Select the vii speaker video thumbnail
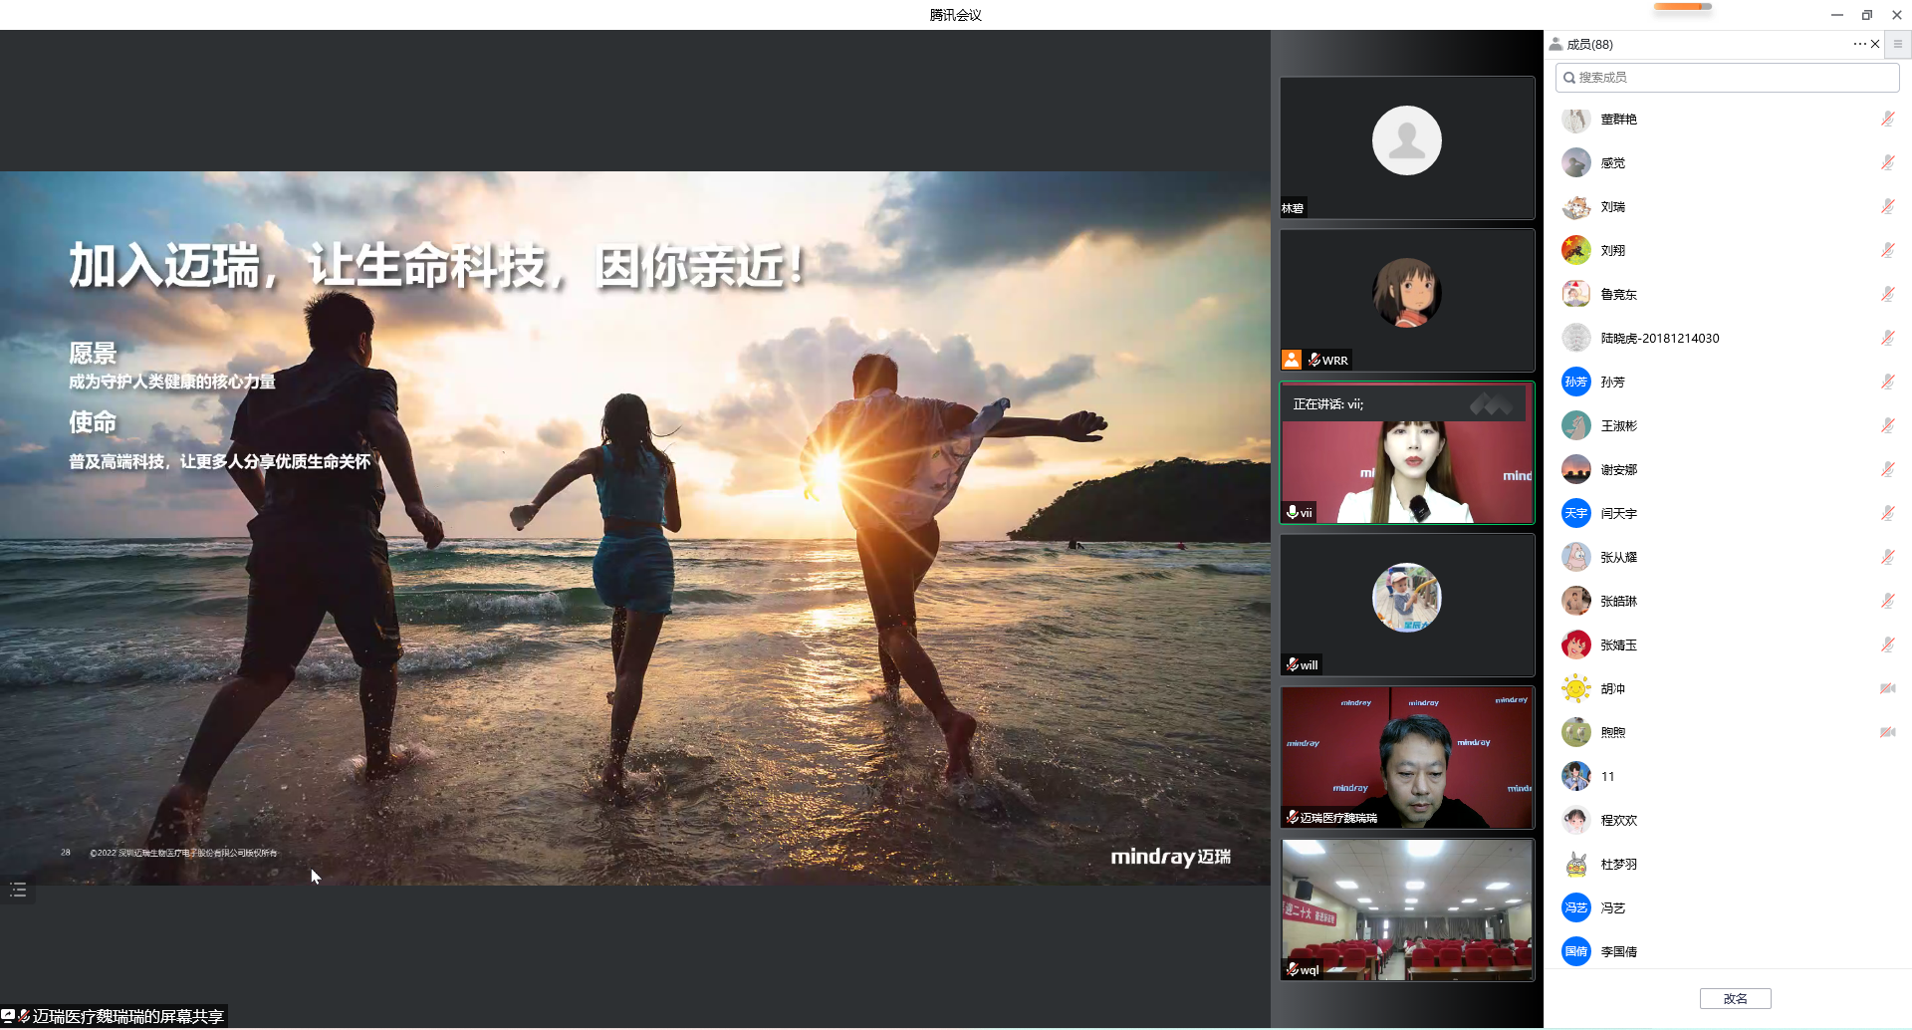The height and width of the screenshot is (1030, 1912). [1406, 453]
